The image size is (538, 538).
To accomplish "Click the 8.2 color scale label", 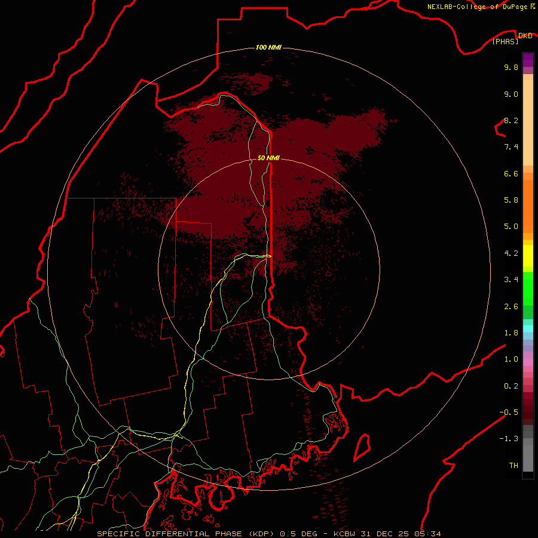I will pos(511,120).
